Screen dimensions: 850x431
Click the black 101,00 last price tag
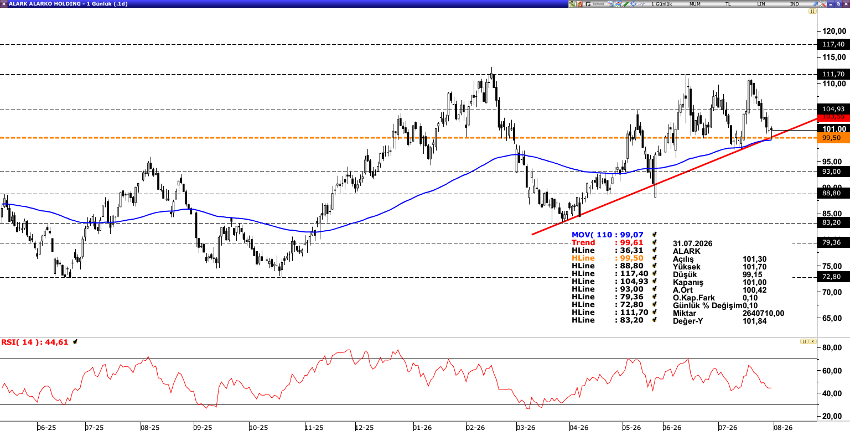pos(832,129)
